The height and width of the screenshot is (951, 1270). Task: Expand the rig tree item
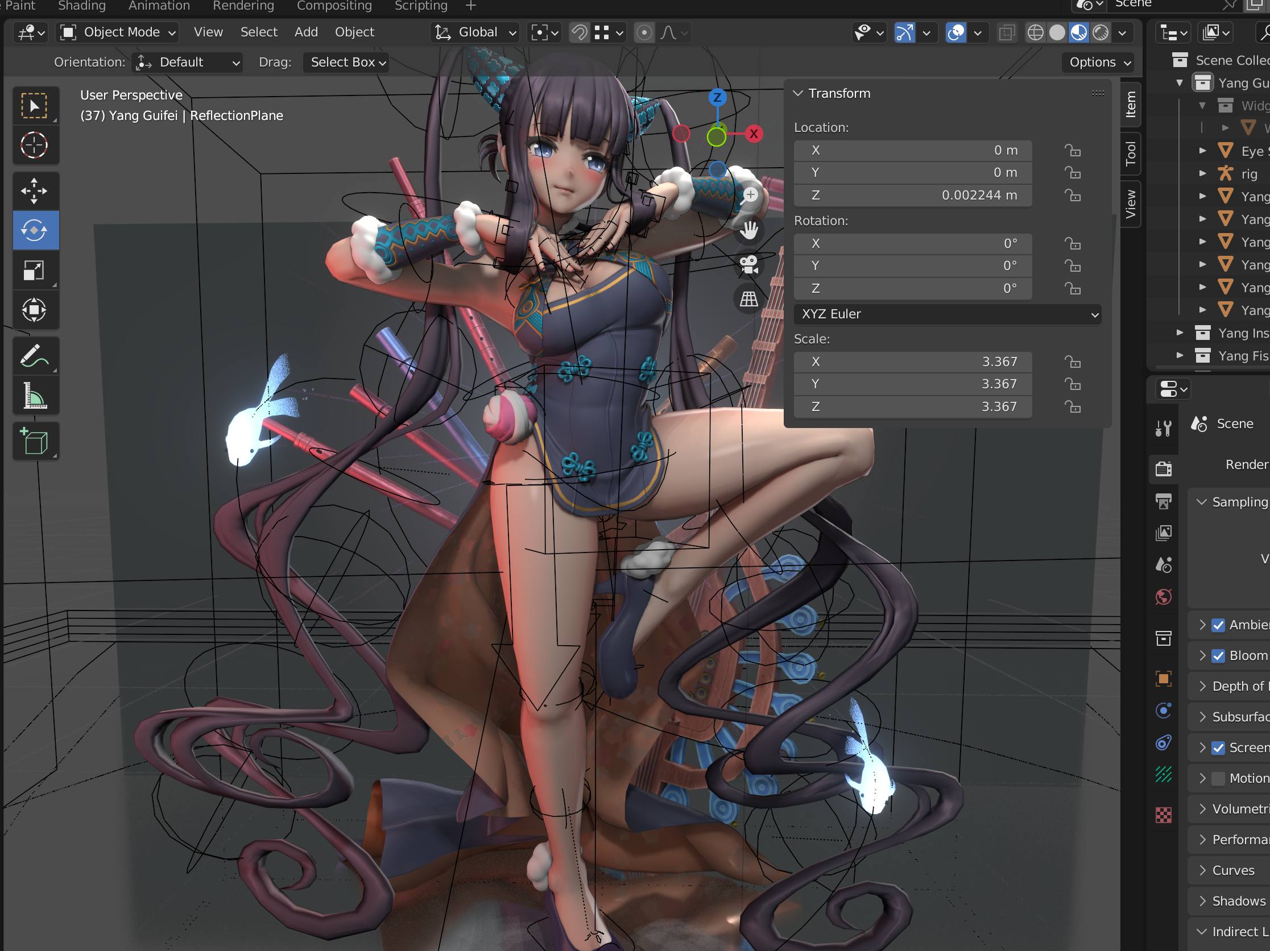click(x=1202, y=173)
